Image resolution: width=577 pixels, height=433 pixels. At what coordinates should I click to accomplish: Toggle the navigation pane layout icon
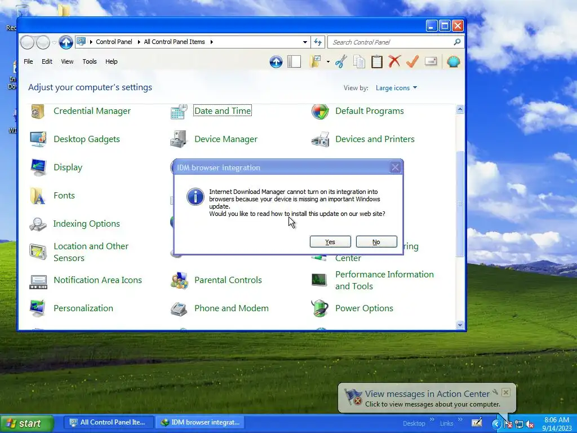coord(294,61)
